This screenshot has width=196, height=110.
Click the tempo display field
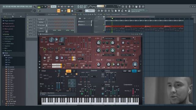(53, 7)
